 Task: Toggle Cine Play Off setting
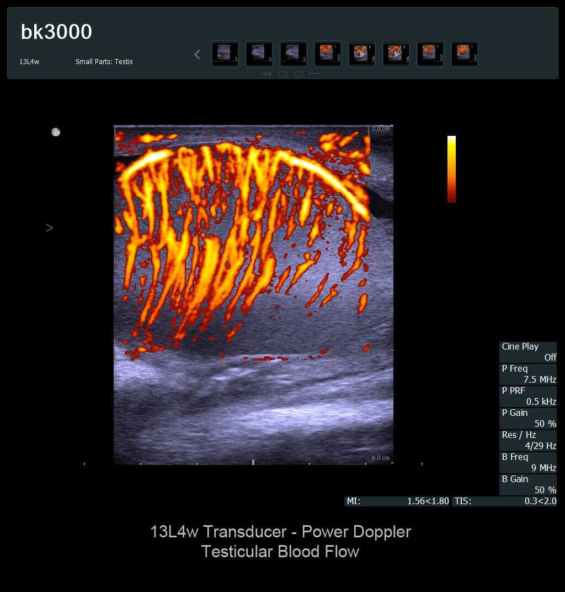coord(528,352)
